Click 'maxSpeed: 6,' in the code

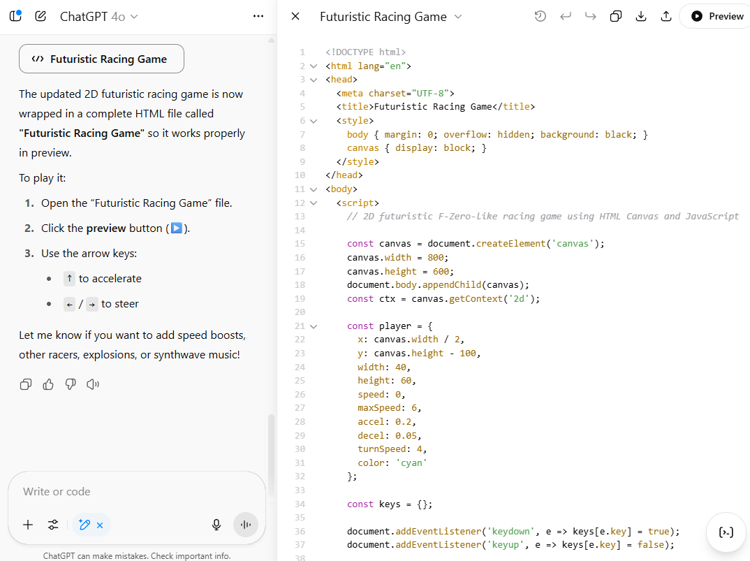390,408
